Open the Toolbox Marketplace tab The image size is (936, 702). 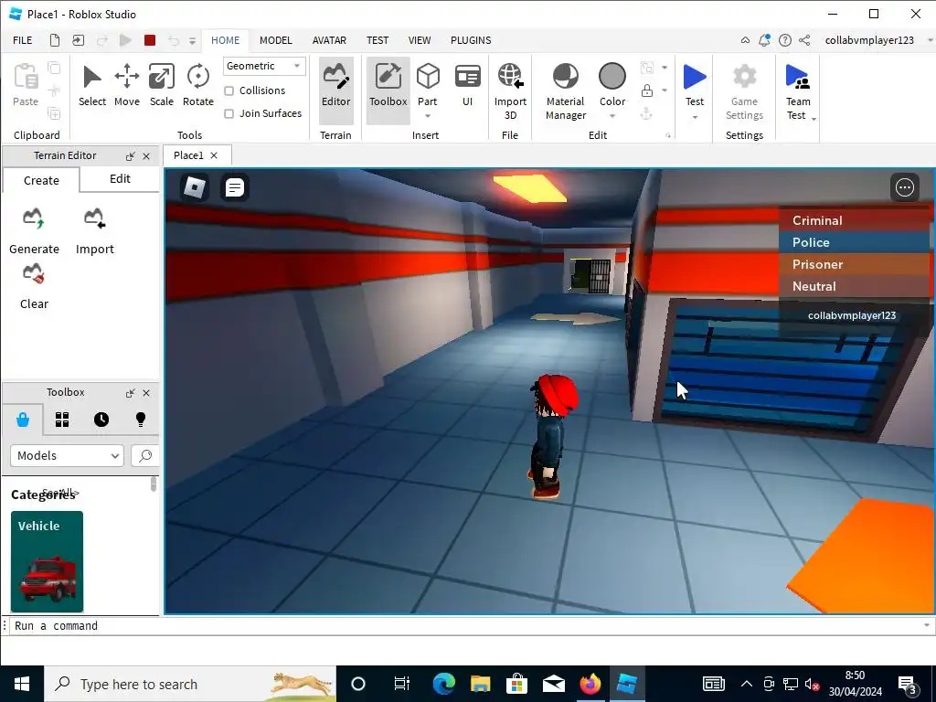point(23,420)
